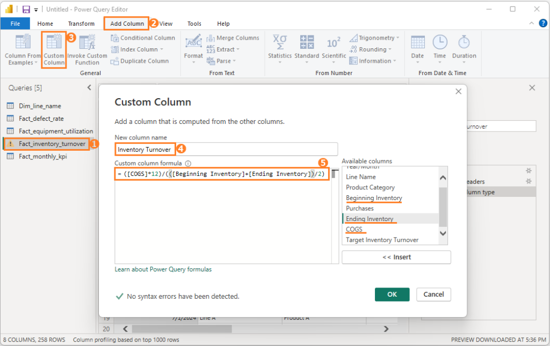Click the Available columns scroll up arrow
Image resolution: width=550 pixels, height=346 pixels.
tap(443, 178)
